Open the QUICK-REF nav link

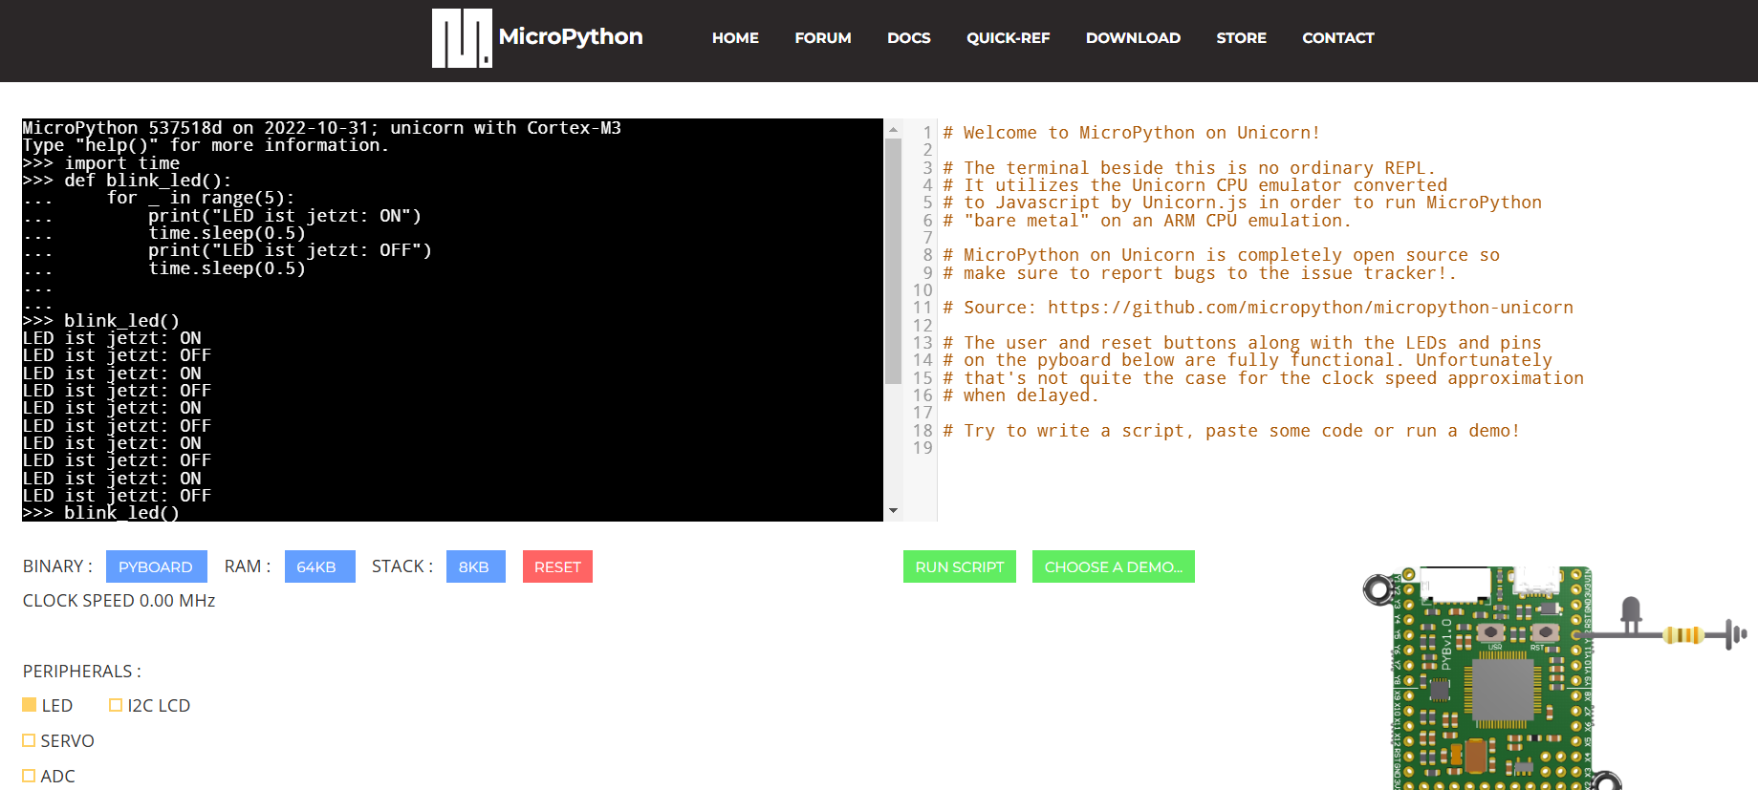[x=1009, y=38]
